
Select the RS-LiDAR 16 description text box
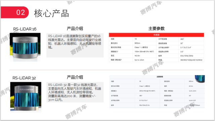point(75,45)
